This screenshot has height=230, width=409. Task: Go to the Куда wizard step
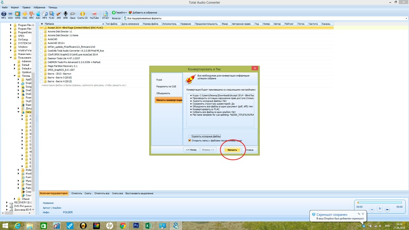(159, 80)
